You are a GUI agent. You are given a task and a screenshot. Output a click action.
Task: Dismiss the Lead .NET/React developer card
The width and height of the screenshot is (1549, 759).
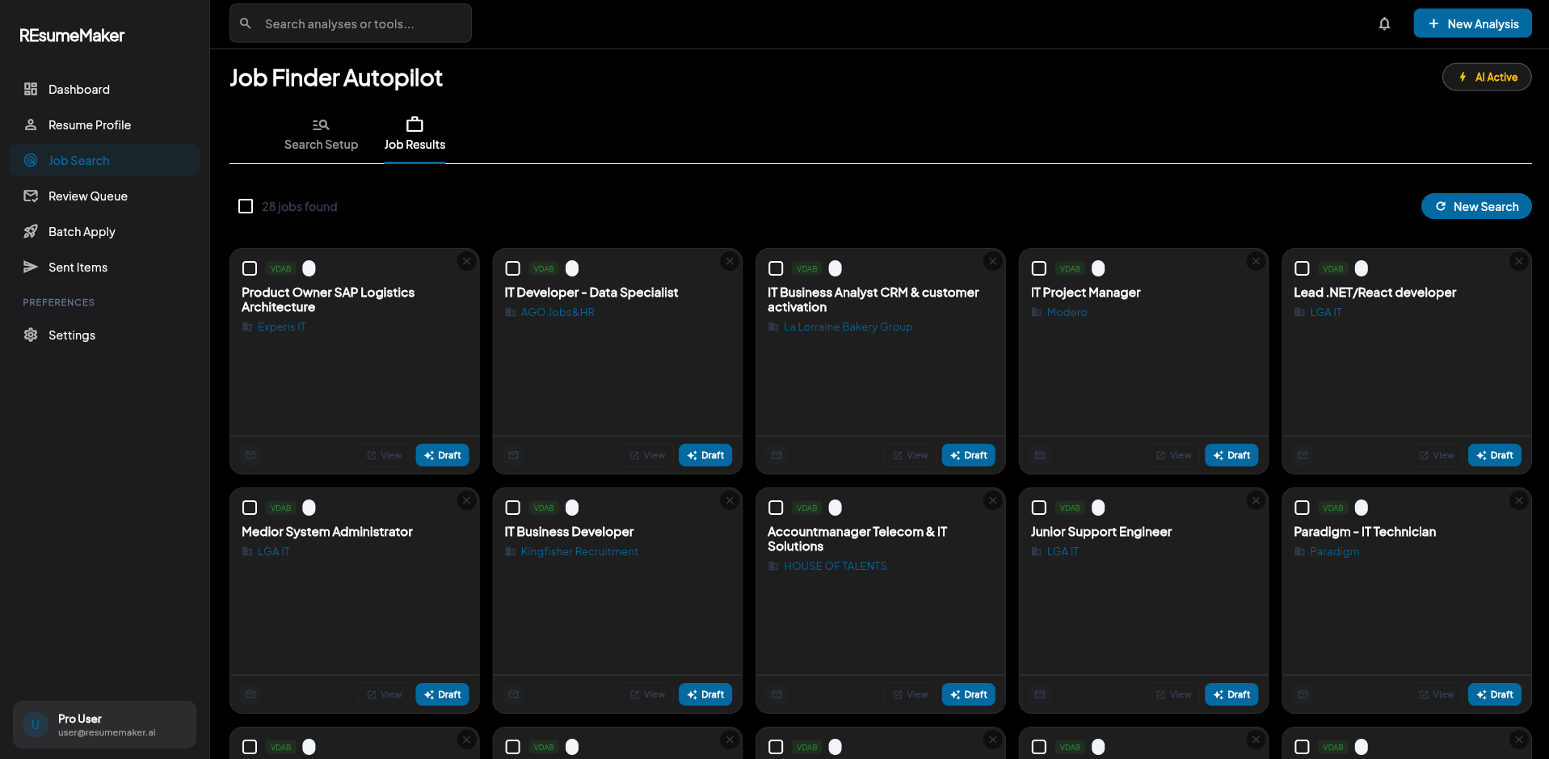pos(1518,261)
